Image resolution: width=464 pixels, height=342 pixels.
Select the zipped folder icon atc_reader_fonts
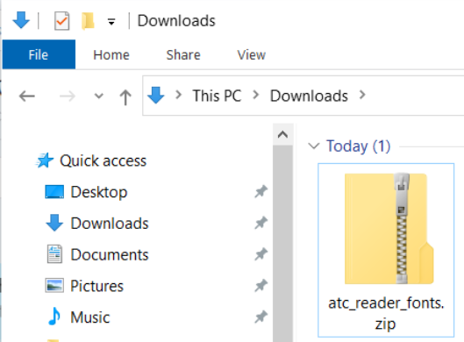point(389,229)
